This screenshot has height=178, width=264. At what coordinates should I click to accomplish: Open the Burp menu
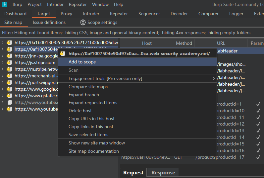tap(17, 4)
